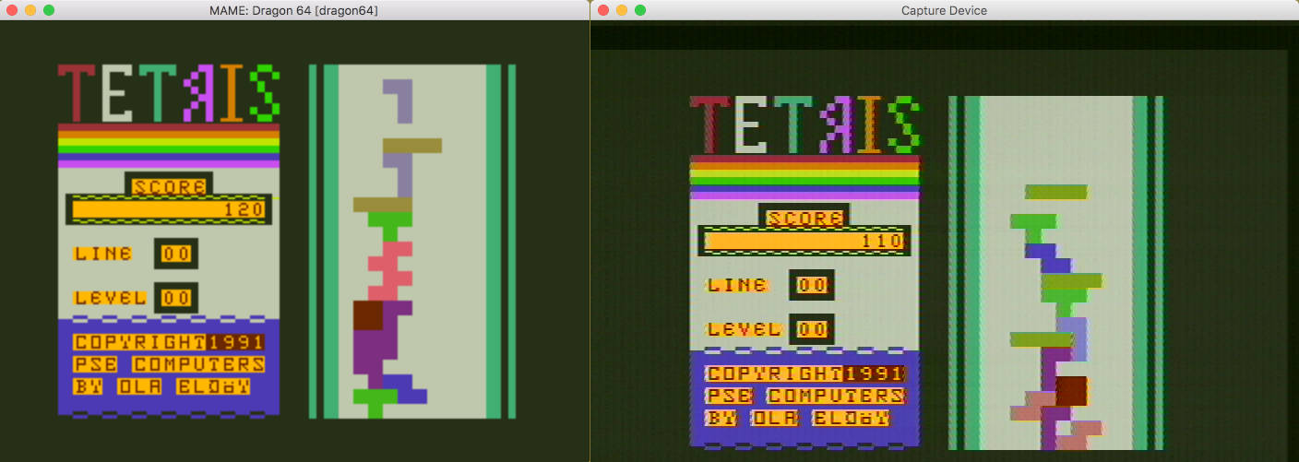Click the LEVEL counter 00 in Capture Device

point(812,329)
